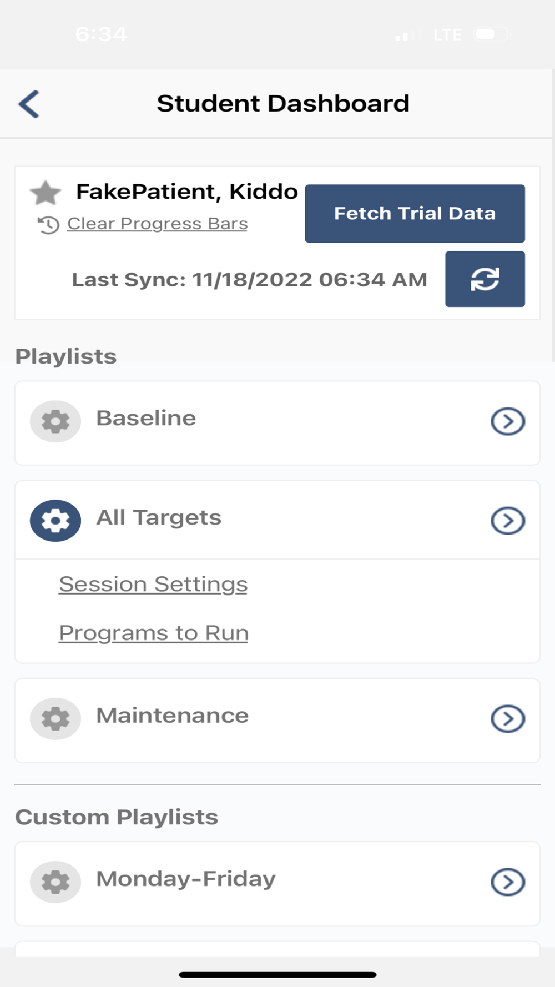Tap the Last Sync timestamp text

point(249,279)
